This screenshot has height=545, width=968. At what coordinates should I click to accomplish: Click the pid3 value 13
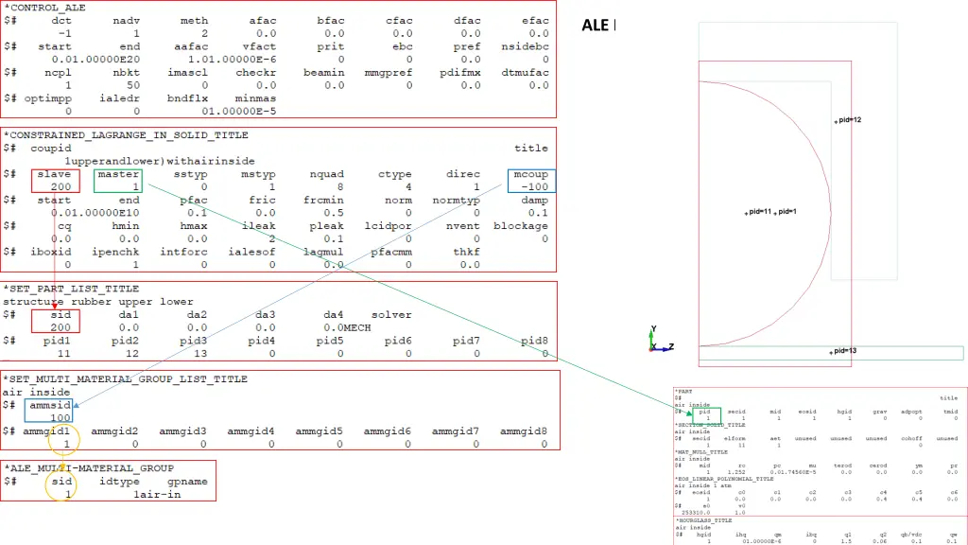200,354
